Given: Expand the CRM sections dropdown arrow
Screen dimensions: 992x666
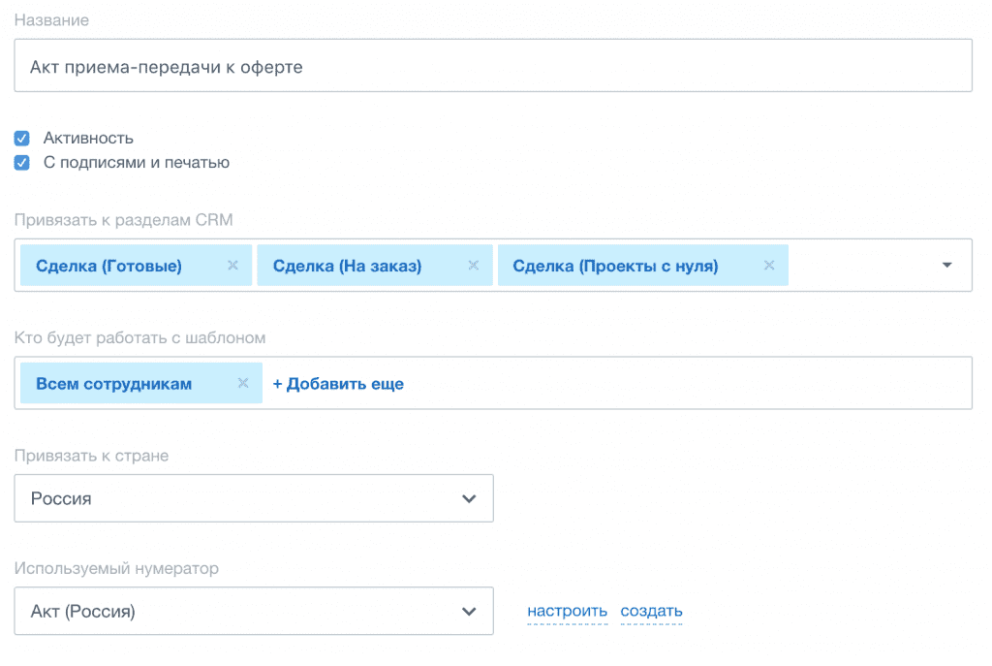Looking at the screenshot, I should (x=947, y=266).
